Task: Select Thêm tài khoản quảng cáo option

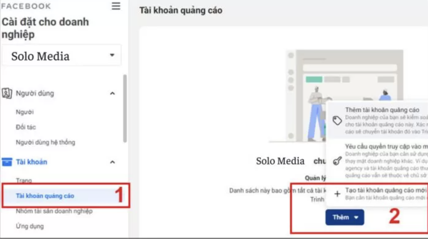Action: [382, 110]
